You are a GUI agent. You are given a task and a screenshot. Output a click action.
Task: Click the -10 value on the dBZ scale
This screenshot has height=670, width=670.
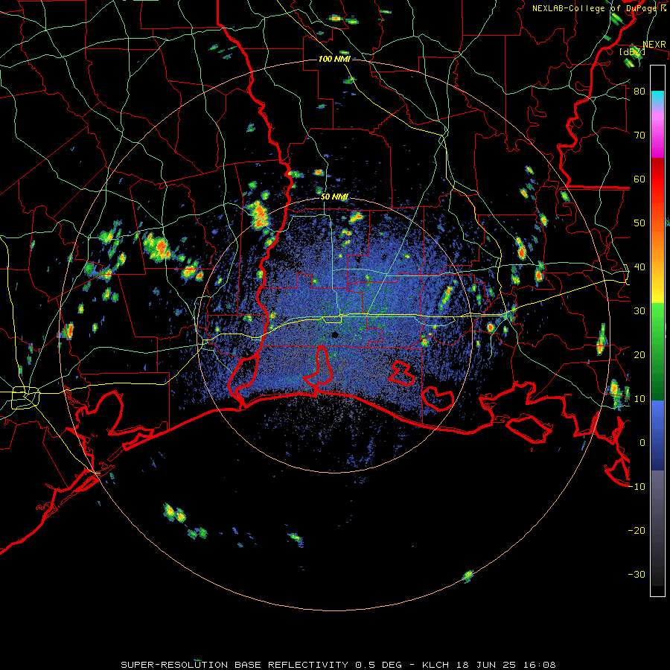coord(636,487)
